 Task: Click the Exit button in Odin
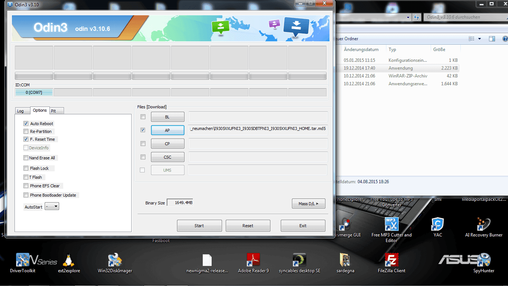303,226
